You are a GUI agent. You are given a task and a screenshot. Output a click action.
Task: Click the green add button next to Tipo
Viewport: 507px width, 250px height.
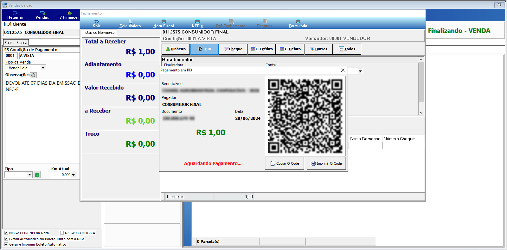(37, 175)
